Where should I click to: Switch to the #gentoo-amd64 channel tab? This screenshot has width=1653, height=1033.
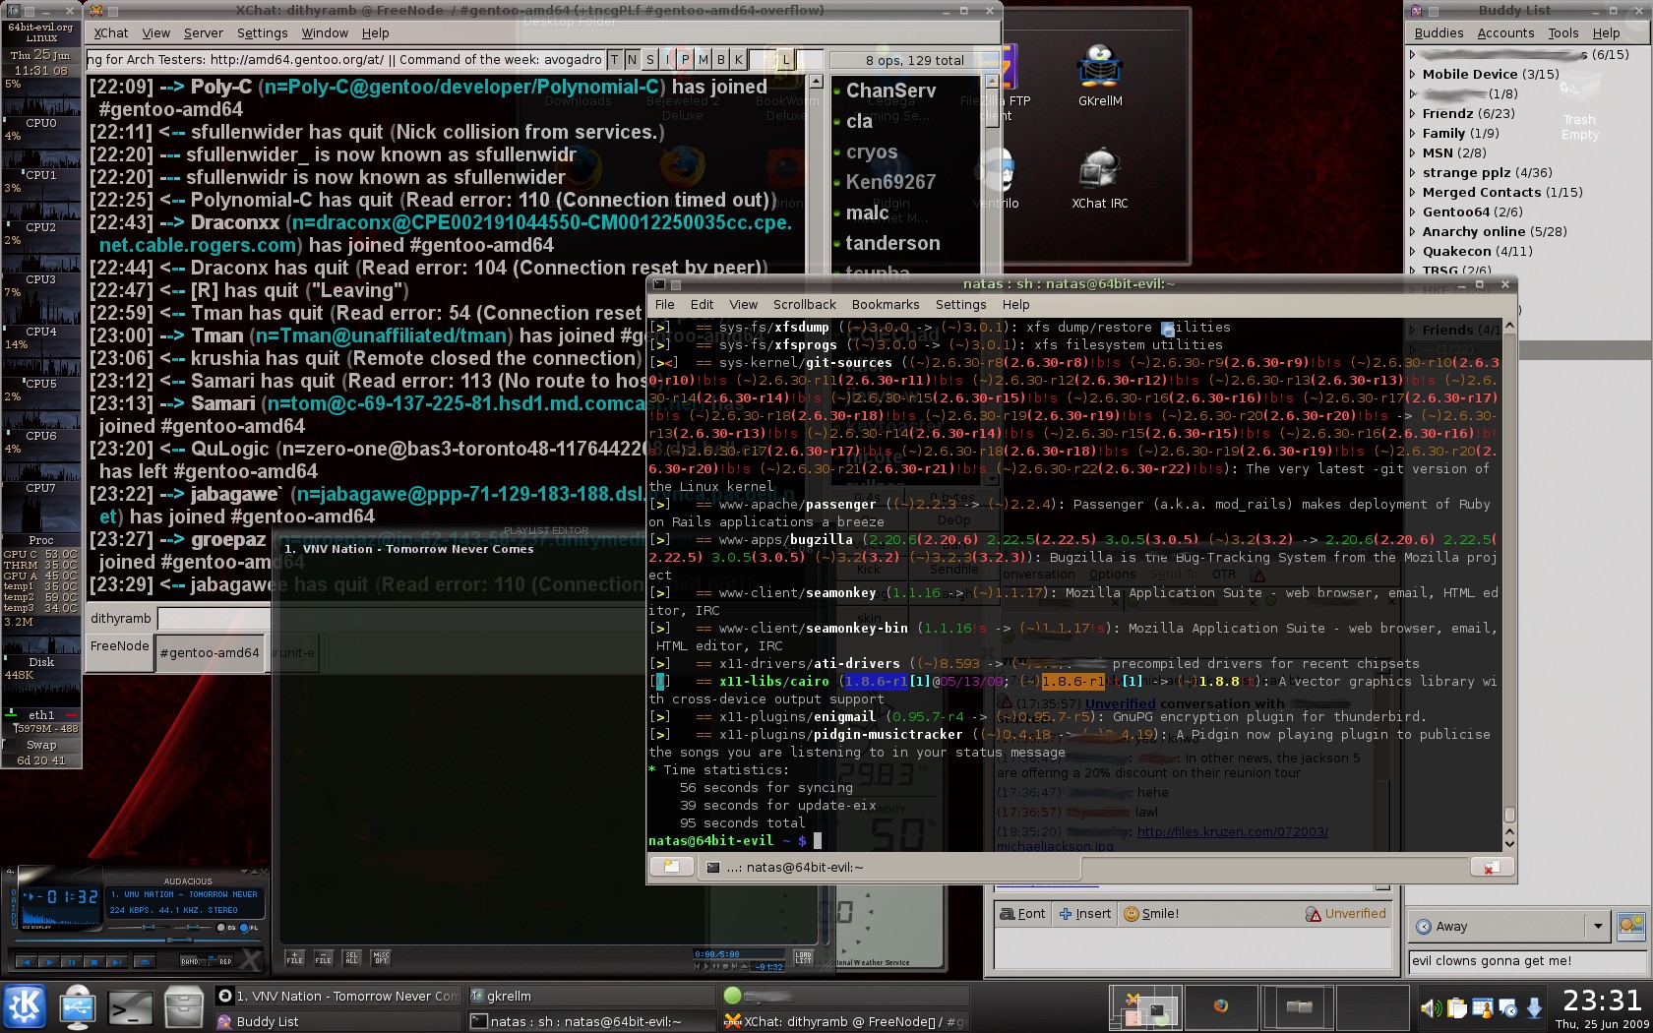[x=210, y=652]
